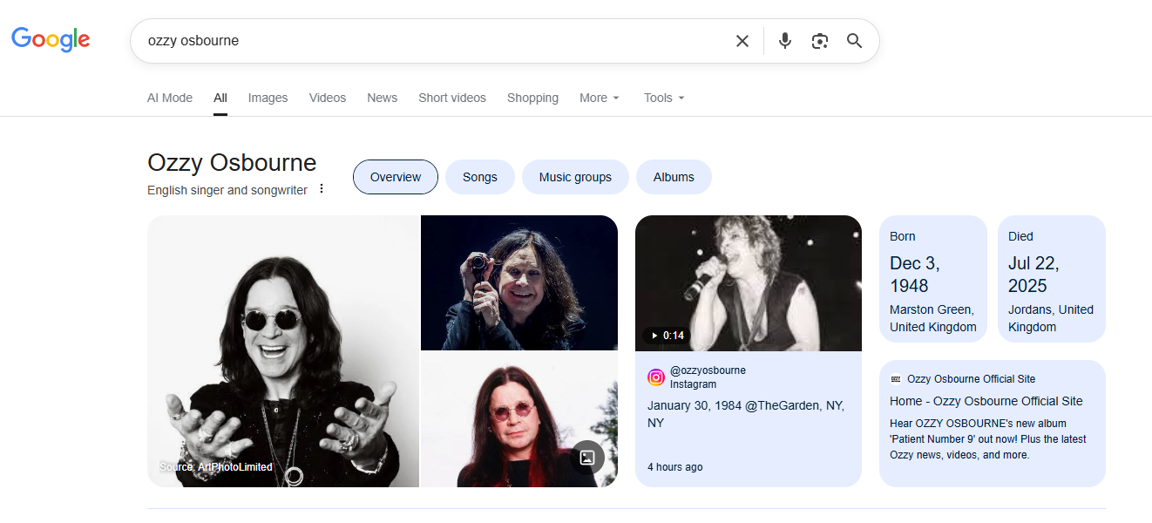Open Home - Ozzy Osbourne Official Site link

(x=986, y=401)
